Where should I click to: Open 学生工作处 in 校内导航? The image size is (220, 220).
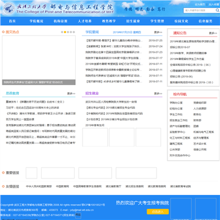click(x=176, y=114)
